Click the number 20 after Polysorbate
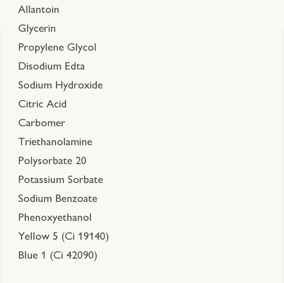The width and height of the screenshot is (284, 283). click(81, 161)
